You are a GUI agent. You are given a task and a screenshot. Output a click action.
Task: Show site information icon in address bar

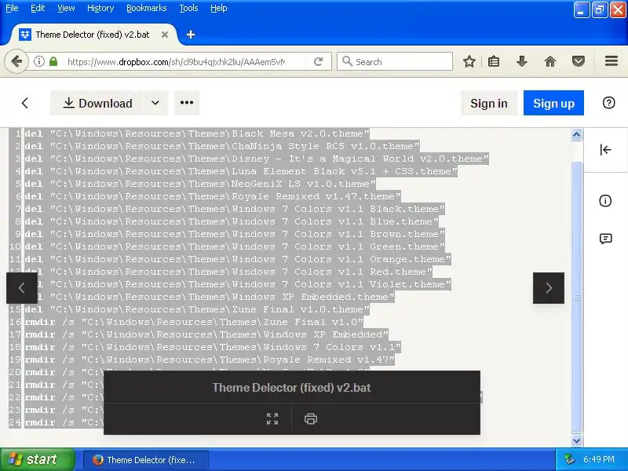[x=38, y=62]
